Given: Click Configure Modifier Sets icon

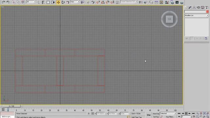Looking at the screenshot, I should [x=206, y=39].
